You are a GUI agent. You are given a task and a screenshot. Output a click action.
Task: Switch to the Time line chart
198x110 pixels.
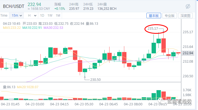click(x=4, y=16)
